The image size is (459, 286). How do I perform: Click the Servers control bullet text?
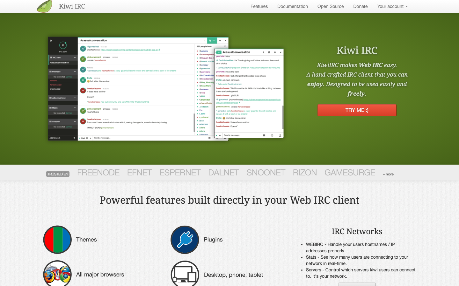(361, 273)
